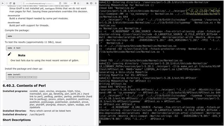
Task: Open Firefox hamburger menu
Action: [x=96, y=3]
